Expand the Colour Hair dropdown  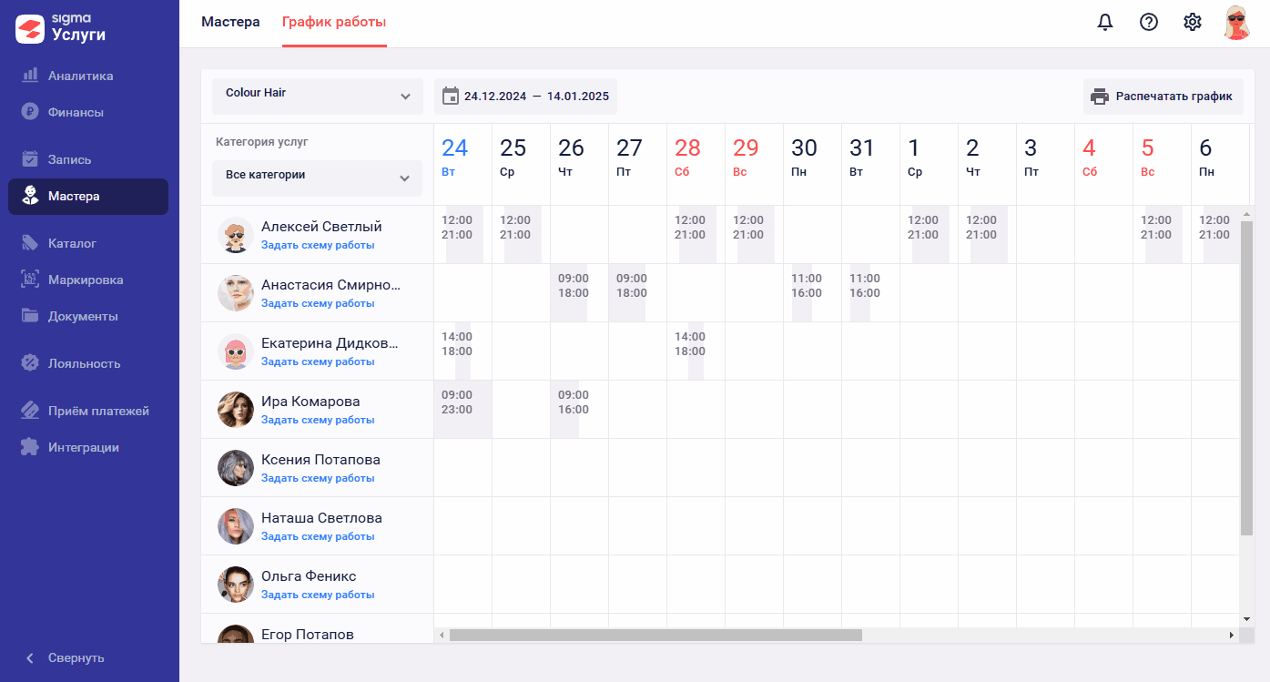tap(317, 97)
